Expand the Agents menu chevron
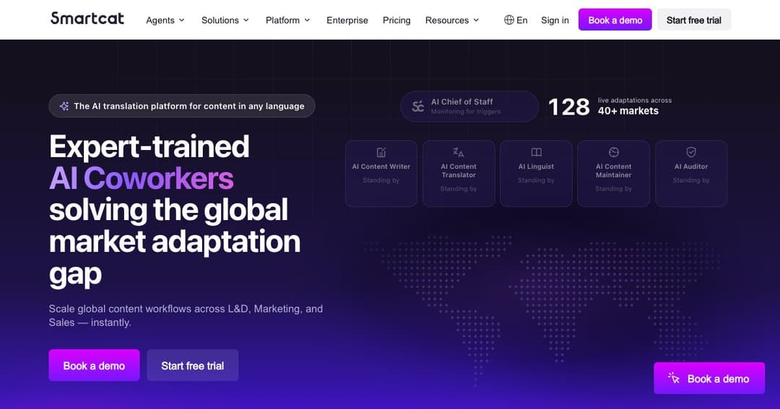This screenshot has height=409, width=780. point(181,20)
